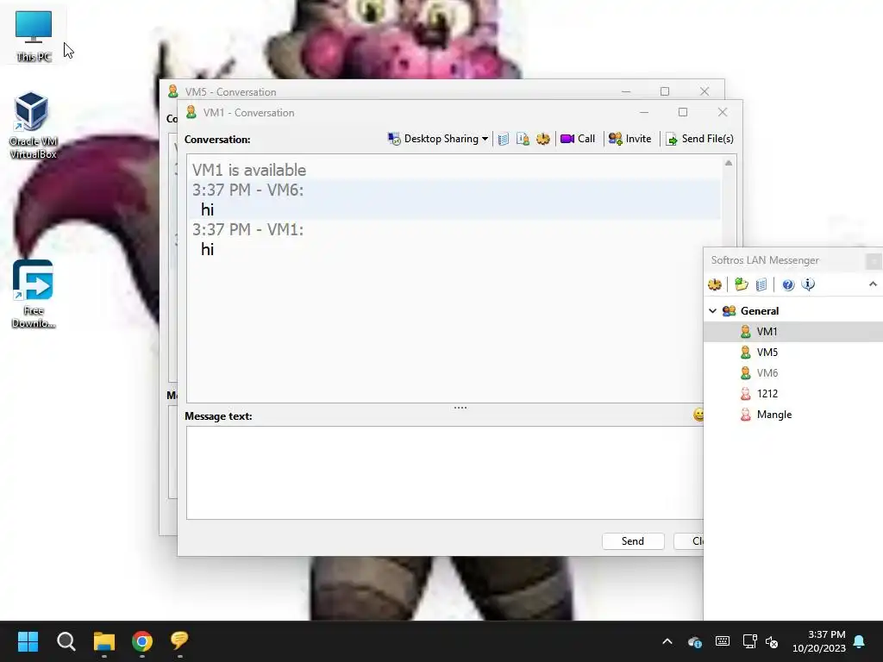The width and height of the screenshot is (883, 662).
Task: Click Send File(s) in conversation toolbar
Action: (699, 139)
